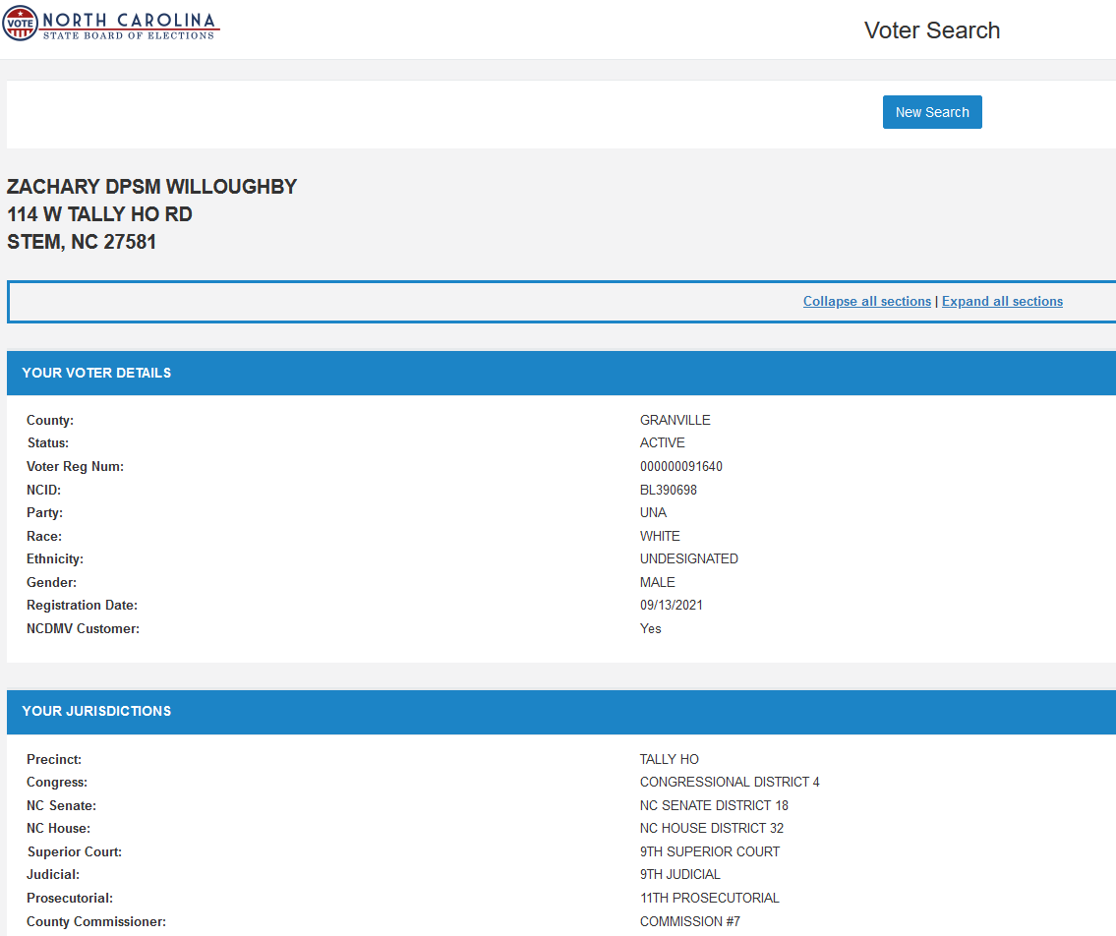Click NC HOUSE DISTRICT 32 value

(x=711, y=829)
